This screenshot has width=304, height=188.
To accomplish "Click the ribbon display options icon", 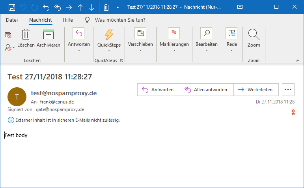I will tap(240, 7).
